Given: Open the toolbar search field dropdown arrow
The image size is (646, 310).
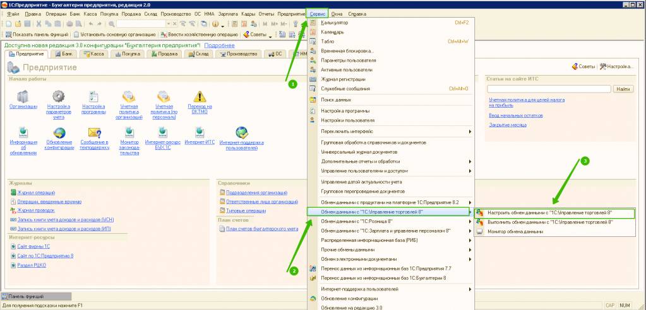Looking at the screenshot, I should (169, 24).
